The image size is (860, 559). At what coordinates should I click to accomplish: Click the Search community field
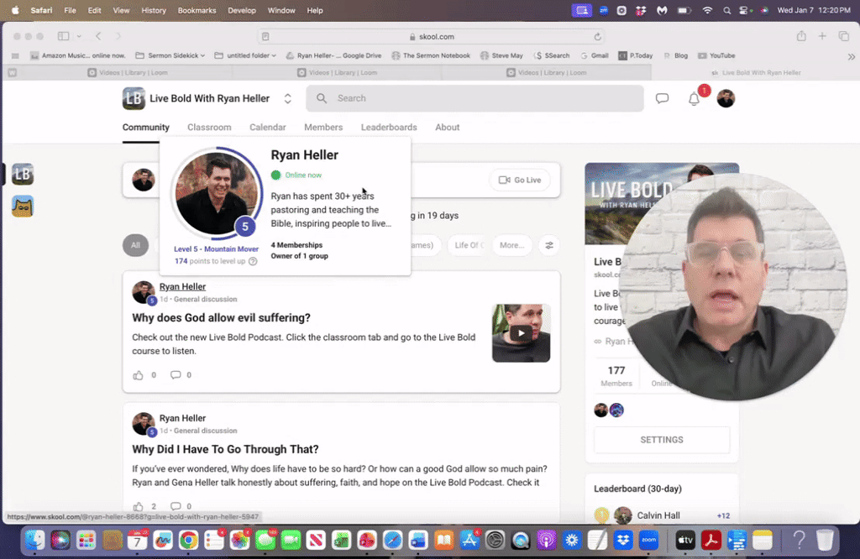coord(475,98)
